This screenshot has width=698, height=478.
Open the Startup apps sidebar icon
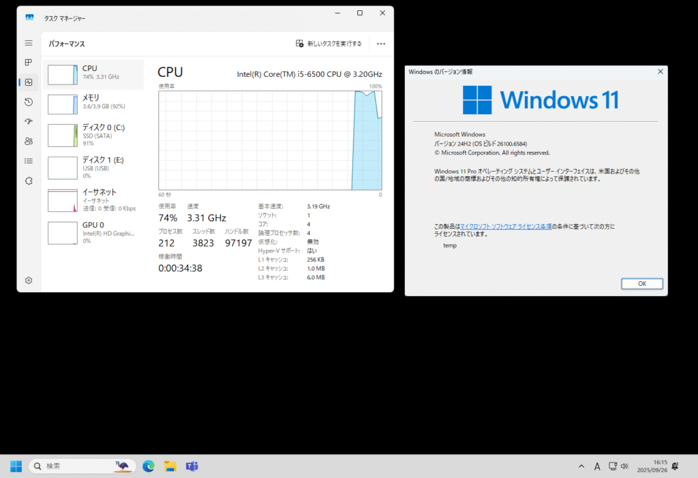(x=29, y=122)
